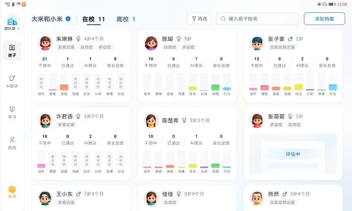The height and width of the screenshot is (211, 352).
Task: Switch to the 在校 11 tab
Action: [x=93, y=19]
